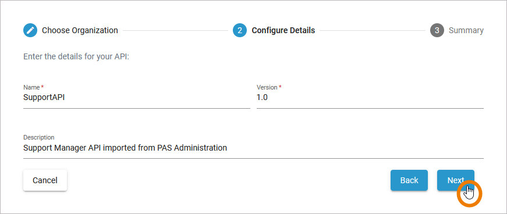The height and width of the screenshot is (214, 507).
Task: Cancel the API import wizard
Action: [x=45, y=180]
